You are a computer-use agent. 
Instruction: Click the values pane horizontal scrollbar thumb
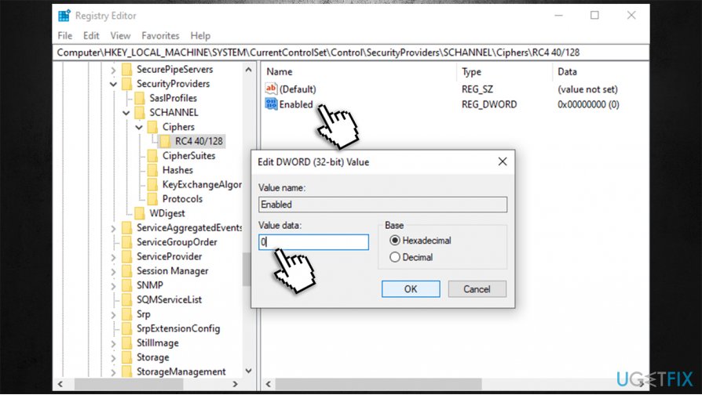[378, 384]
